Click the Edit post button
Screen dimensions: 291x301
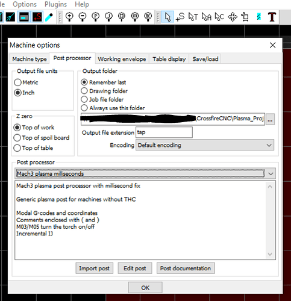coord(135,268)
